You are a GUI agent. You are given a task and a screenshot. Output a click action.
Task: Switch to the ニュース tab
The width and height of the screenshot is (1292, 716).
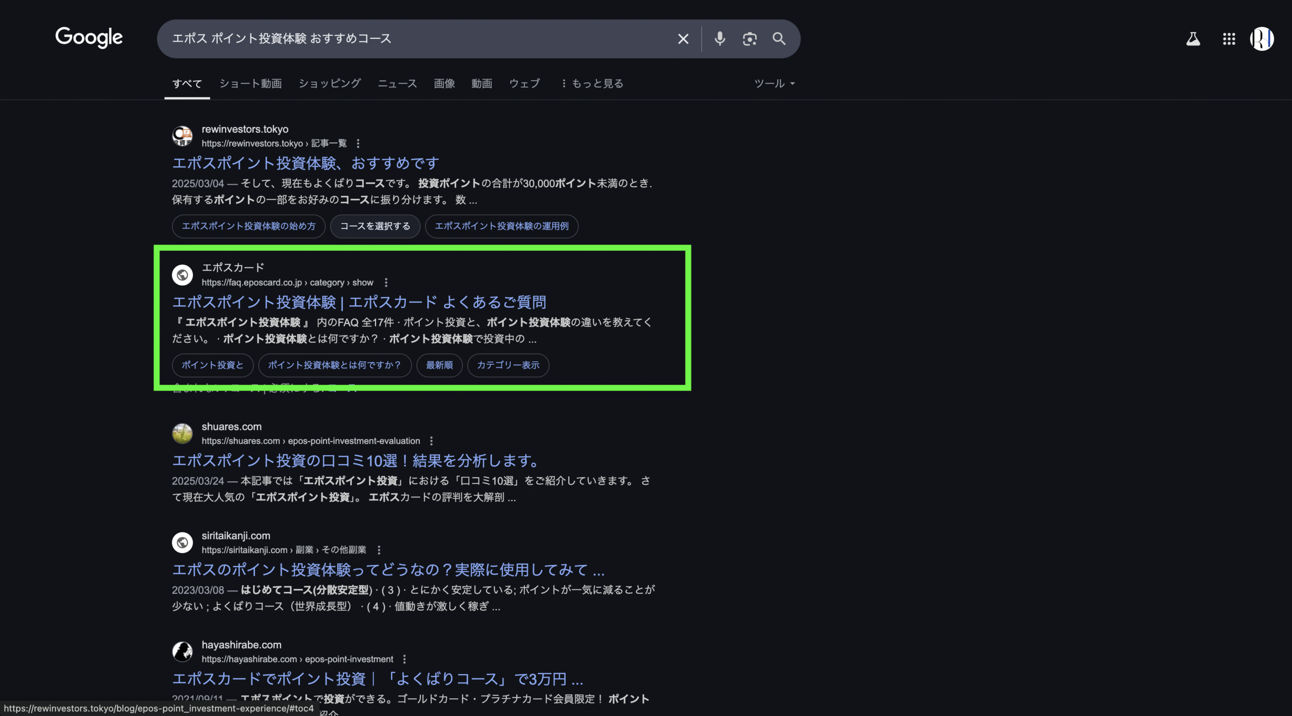click(x=397, y=84)
